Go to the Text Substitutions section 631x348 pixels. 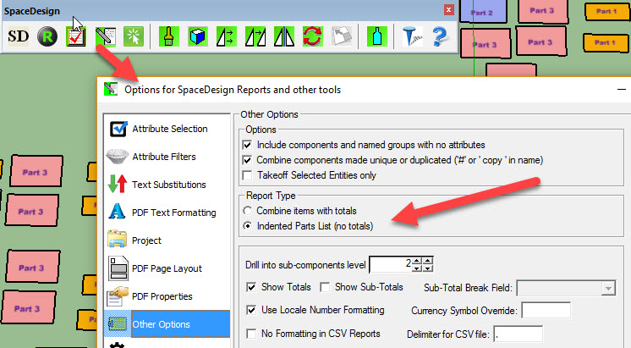tap(168, 185)
